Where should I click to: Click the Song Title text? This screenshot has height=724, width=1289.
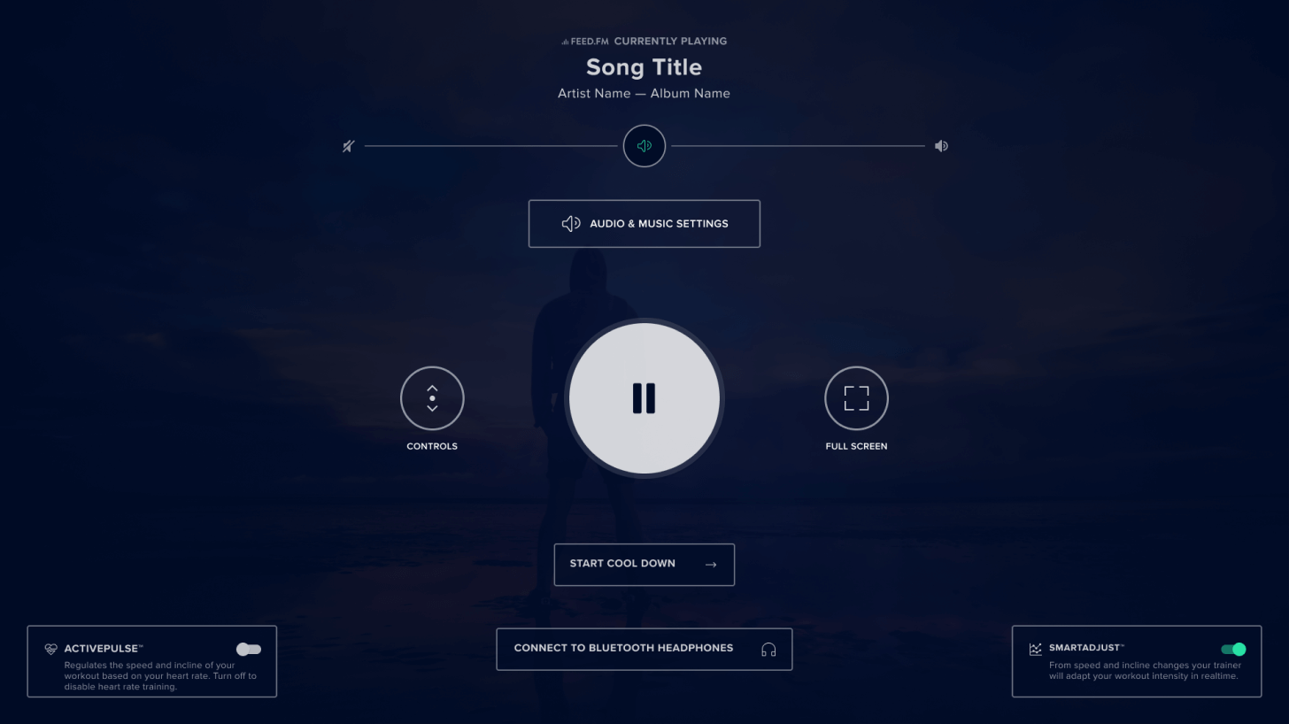(644, 67)
